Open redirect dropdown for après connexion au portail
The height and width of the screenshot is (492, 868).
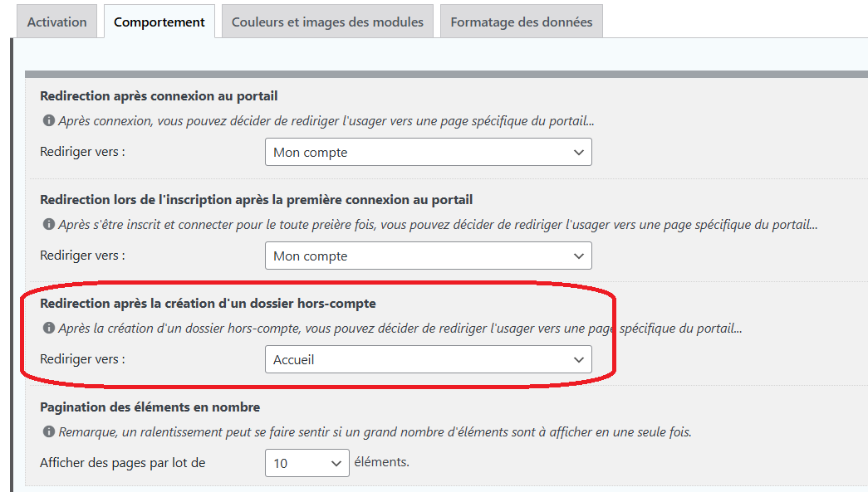tap(428, 153)
